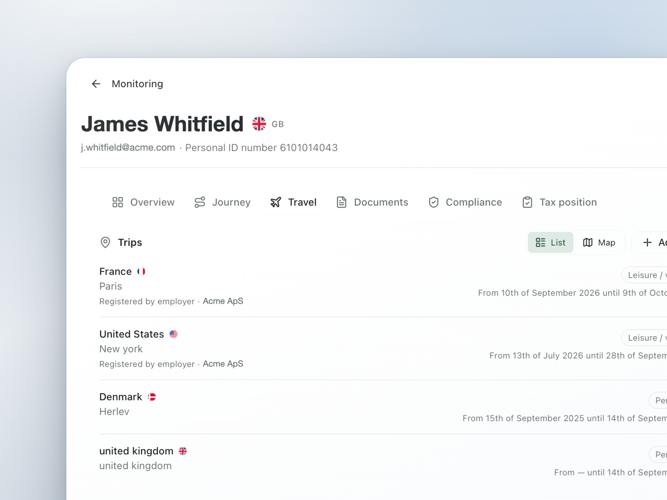This screenshot has height=500, width=667.
Task: Switch trips to List view
Action: click(551, 242)
